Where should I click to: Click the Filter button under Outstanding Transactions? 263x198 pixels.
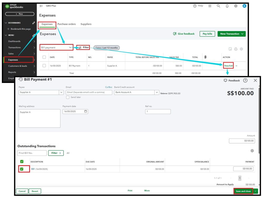pos(56,153)
